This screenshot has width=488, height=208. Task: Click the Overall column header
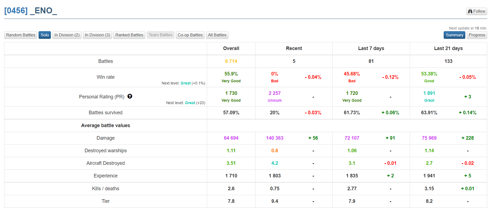(x=231, y=48)
